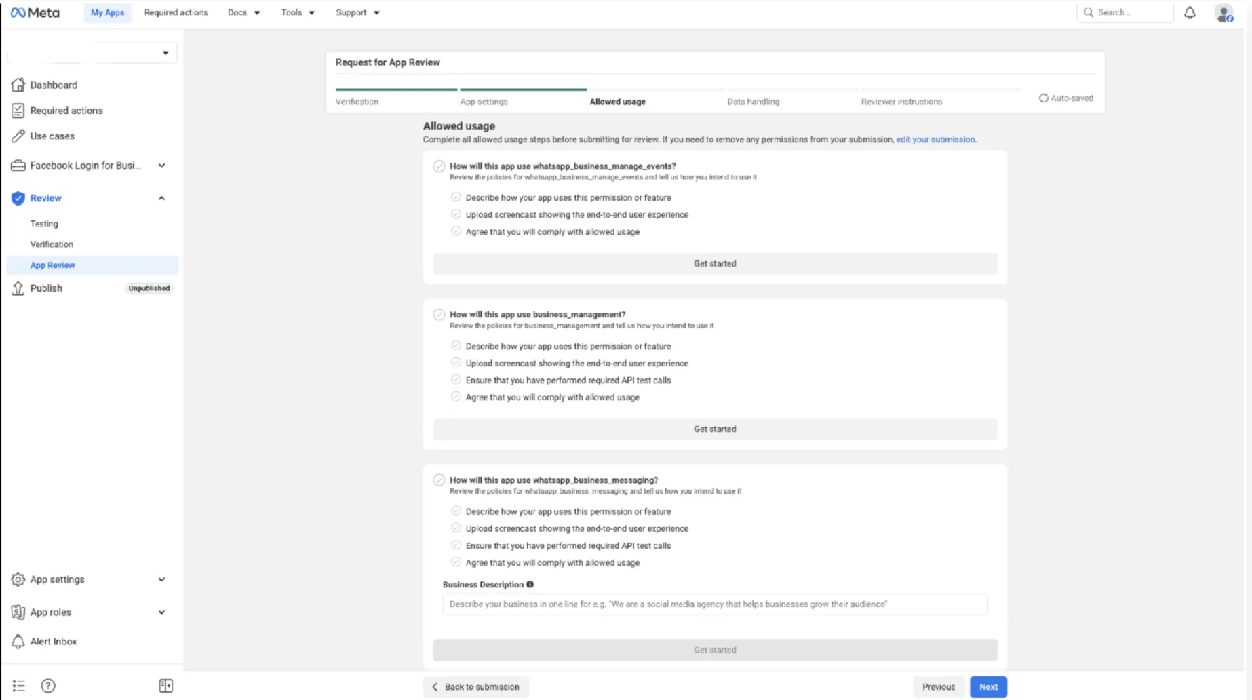Open the 'edit your submission' link
This screenshot has height=700, width=1252.
(x=936, y=140)
